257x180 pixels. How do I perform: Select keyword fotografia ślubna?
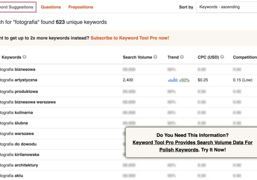pos(14,123)
